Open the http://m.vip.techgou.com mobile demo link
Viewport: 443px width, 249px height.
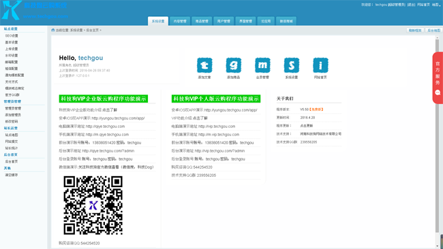pyautogui.click(x=219, y=135)
